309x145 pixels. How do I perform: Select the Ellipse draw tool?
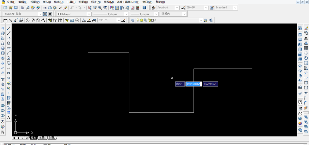(9, 73)
